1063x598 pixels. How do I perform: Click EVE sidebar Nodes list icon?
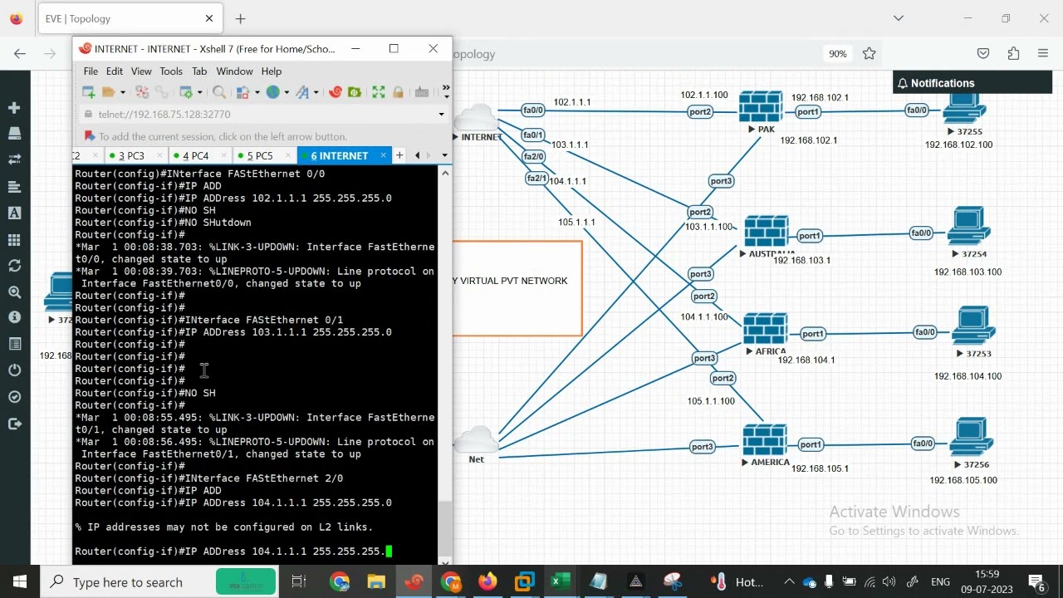[14, 134]
